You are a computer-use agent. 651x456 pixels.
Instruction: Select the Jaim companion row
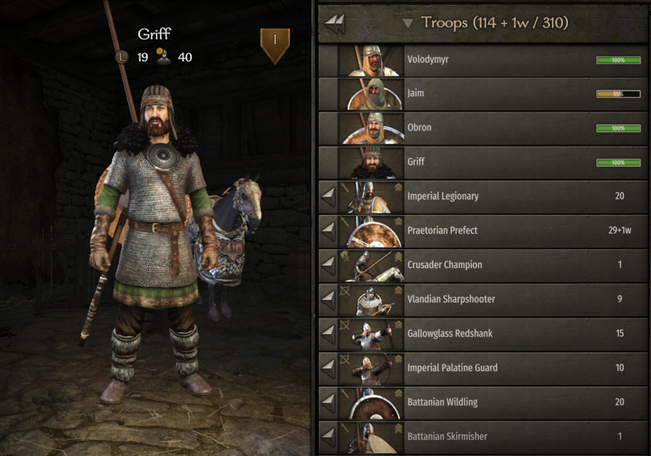[x=483, y=94]
